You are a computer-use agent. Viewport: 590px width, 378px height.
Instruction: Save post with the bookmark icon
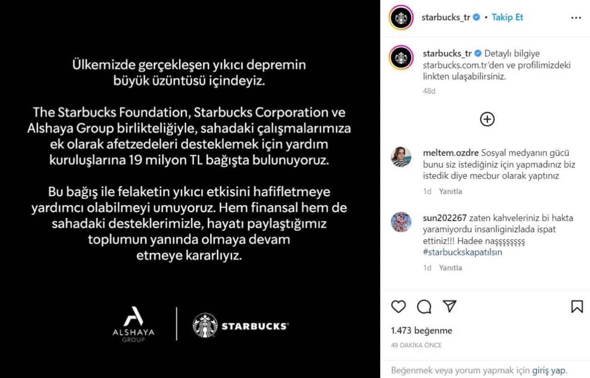577,307
